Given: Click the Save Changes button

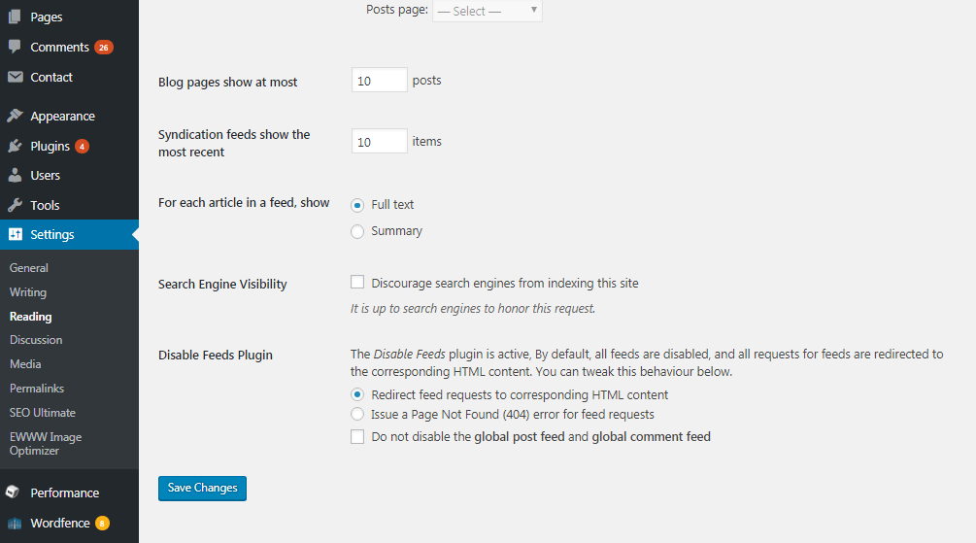Looking at the screenshot, I should pos(202,489).
